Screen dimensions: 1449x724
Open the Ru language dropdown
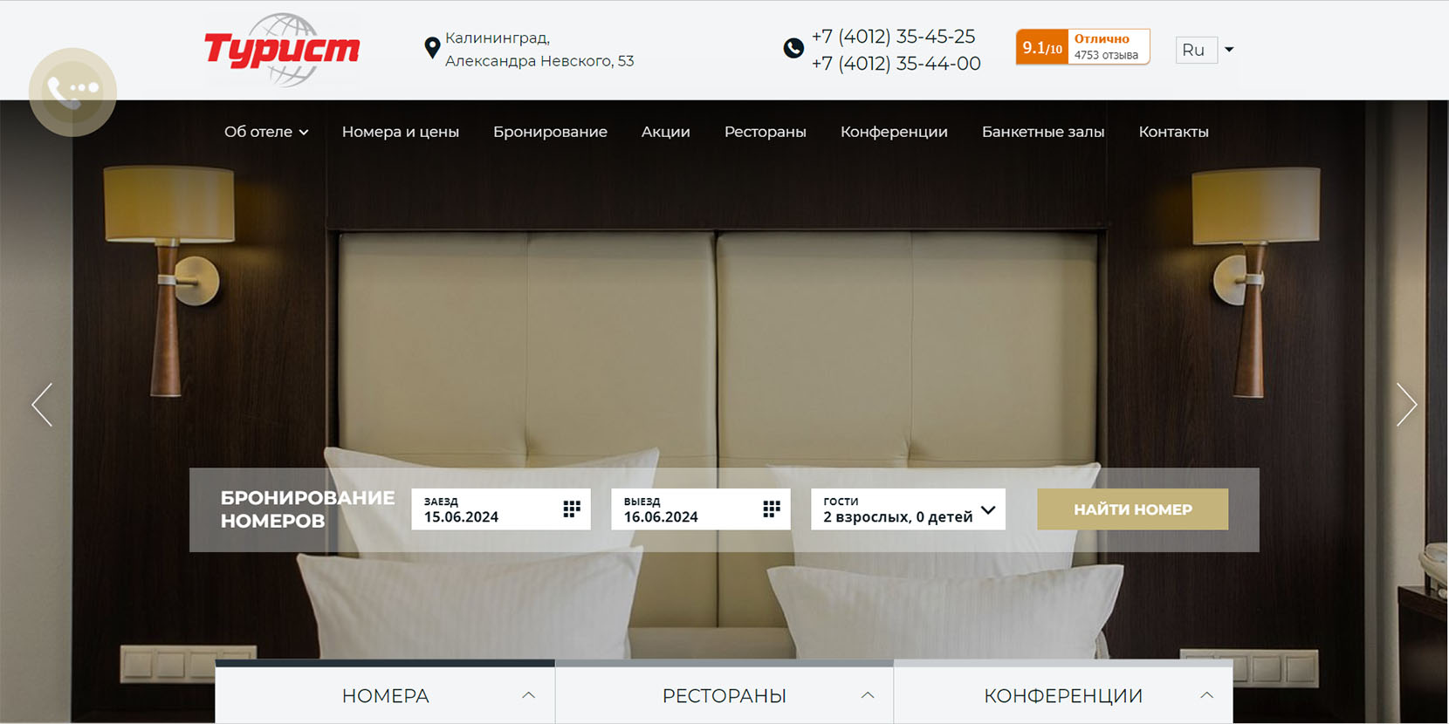click(x=1205, y=50)
